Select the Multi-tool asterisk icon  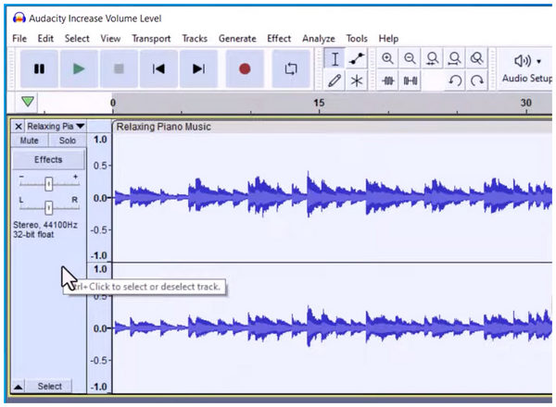tap(357, 80)
